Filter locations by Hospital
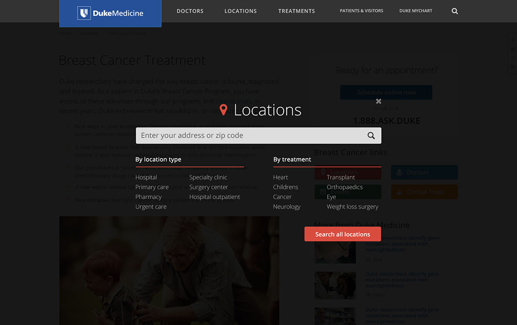This screenshot has height=325, width=517. [146, 177]
